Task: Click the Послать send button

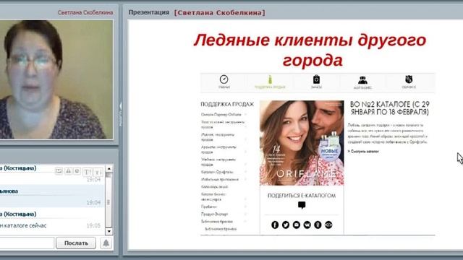Action: 76,243
